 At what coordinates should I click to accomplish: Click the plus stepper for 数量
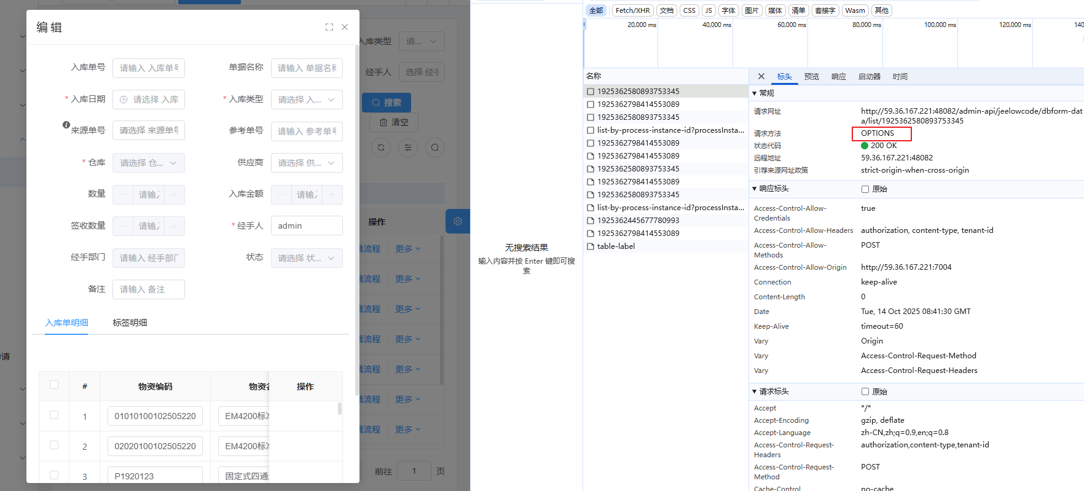(x=174, y=194)
